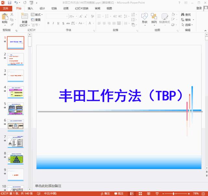The width and height of the screenshot is (208, 196).
Task: Click the Arrange icon
Action: click(x=154, y=16)
